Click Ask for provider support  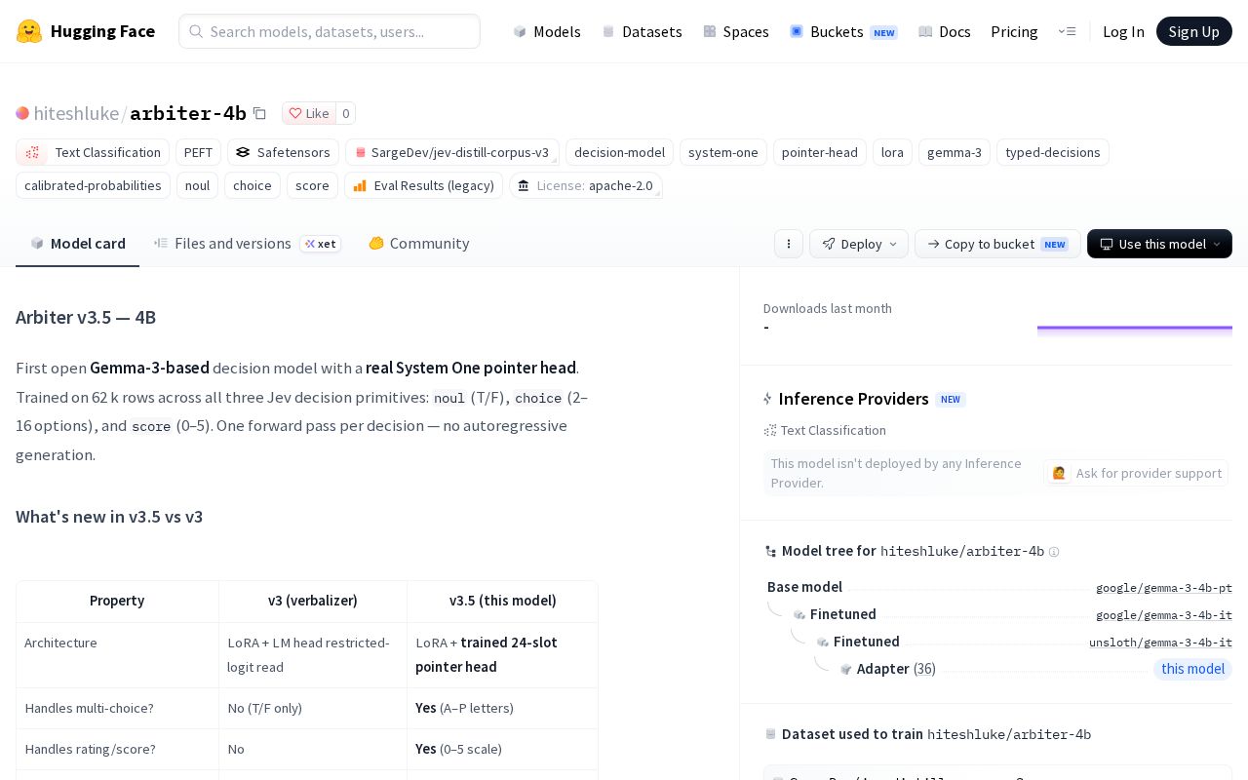[x=1136, y=473]
